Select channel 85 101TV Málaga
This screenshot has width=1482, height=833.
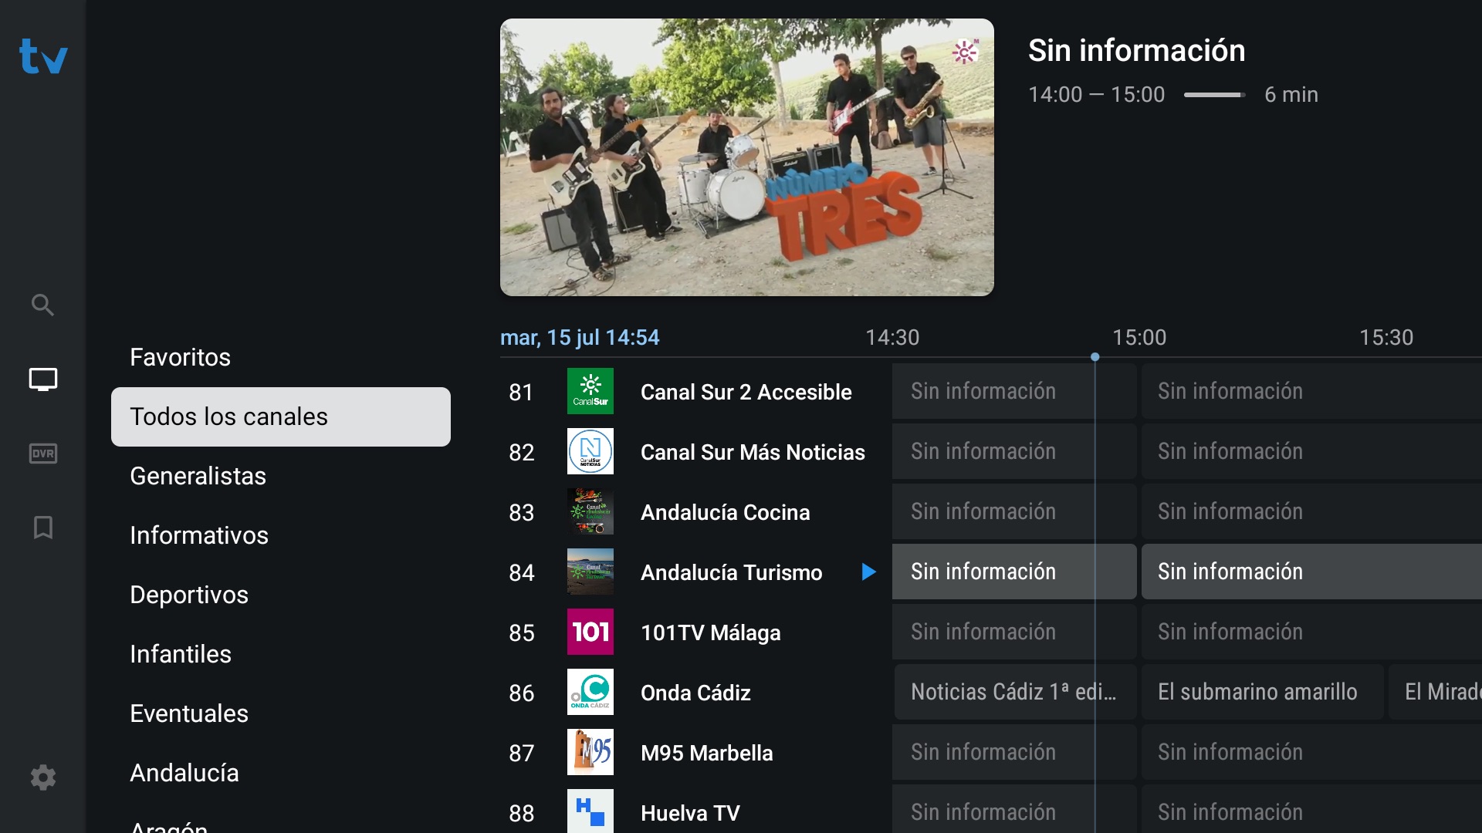pyautogui.click(x=693, y=632)
